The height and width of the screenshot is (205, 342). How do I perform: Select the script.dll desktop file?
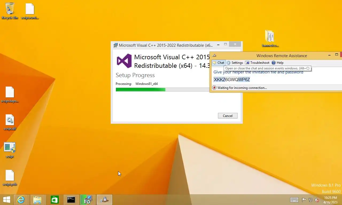10,122
